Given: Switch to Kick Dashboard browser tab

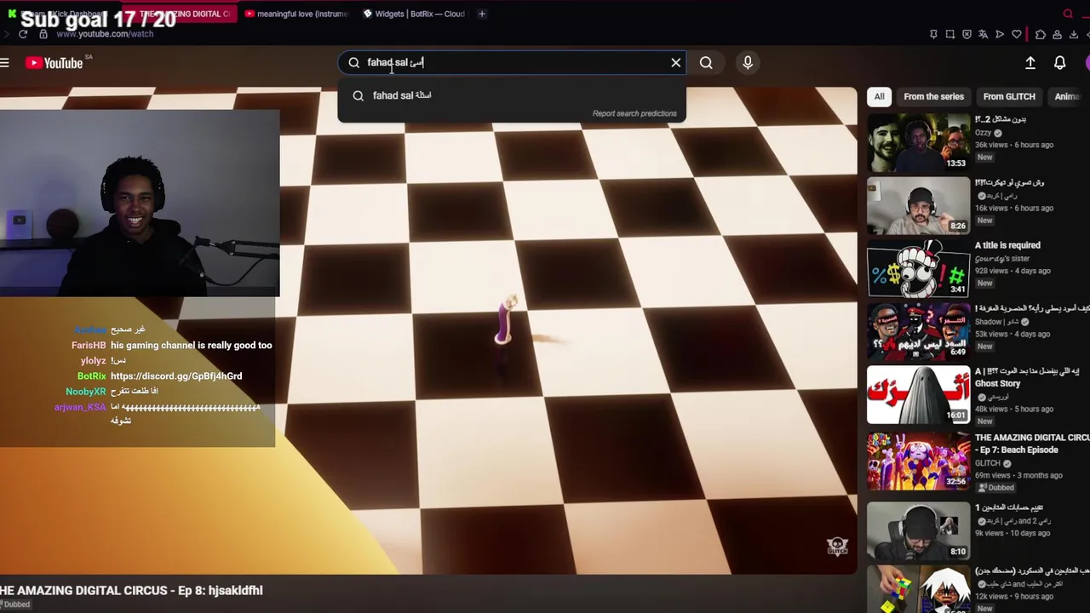Looking at the screenshot, I should [x=60, y=14].
